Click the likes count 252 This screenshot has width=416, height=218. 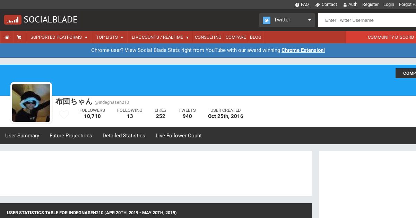(x=161, y=116)
